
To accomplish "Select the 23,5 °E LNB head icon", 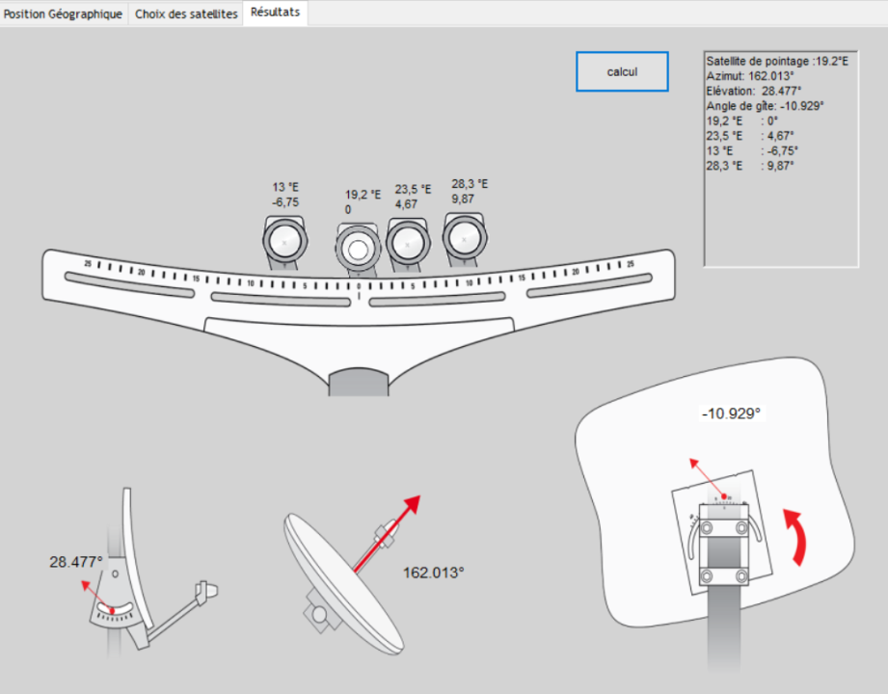I will click(x=407, y=242).
